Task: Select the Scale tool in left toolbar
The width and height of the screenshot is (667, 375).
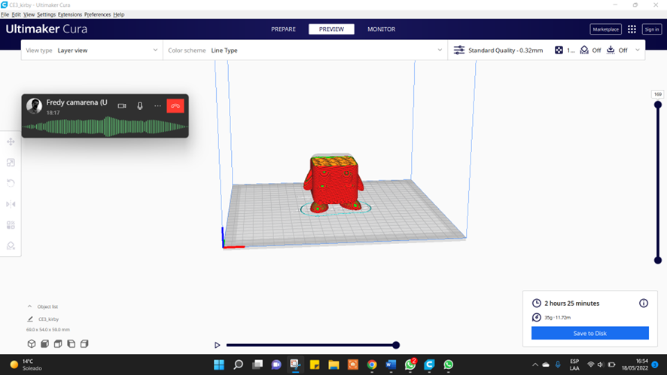Action: (11, 163)
